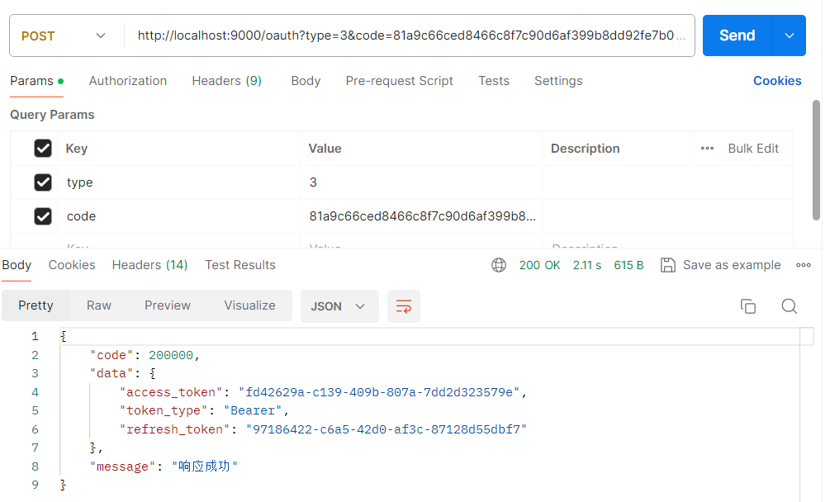Image resolution: width=830 pixels, height=502 pixels.
Task: Open the Send button arrow dropdown
Action: tap(790, 36)
